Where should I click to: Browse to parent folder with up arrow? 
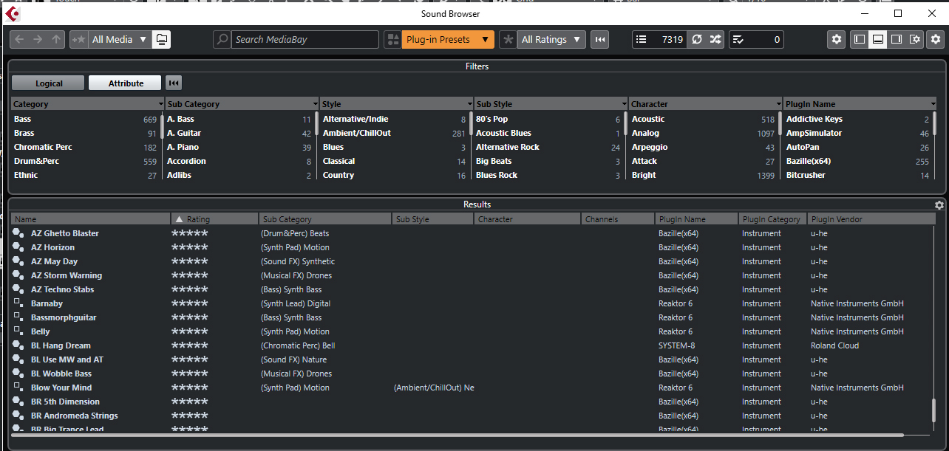click(57, 39)
